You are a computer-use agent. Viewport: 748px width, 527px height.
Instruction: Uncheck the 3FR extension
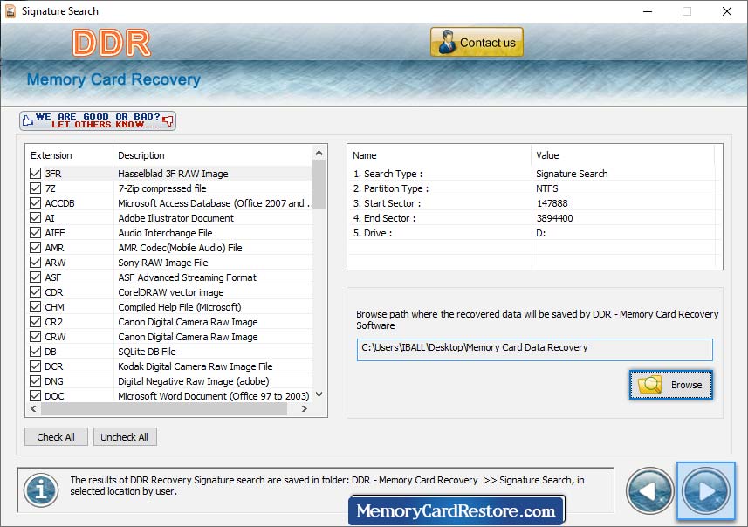pyautogui.click(x=34, y=173)
